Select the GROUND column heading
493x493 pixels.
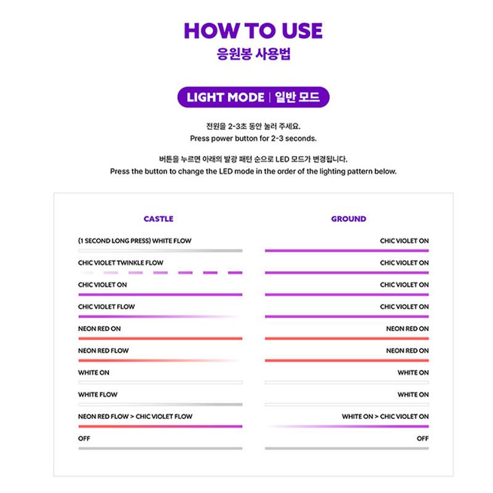click(348, 219)
